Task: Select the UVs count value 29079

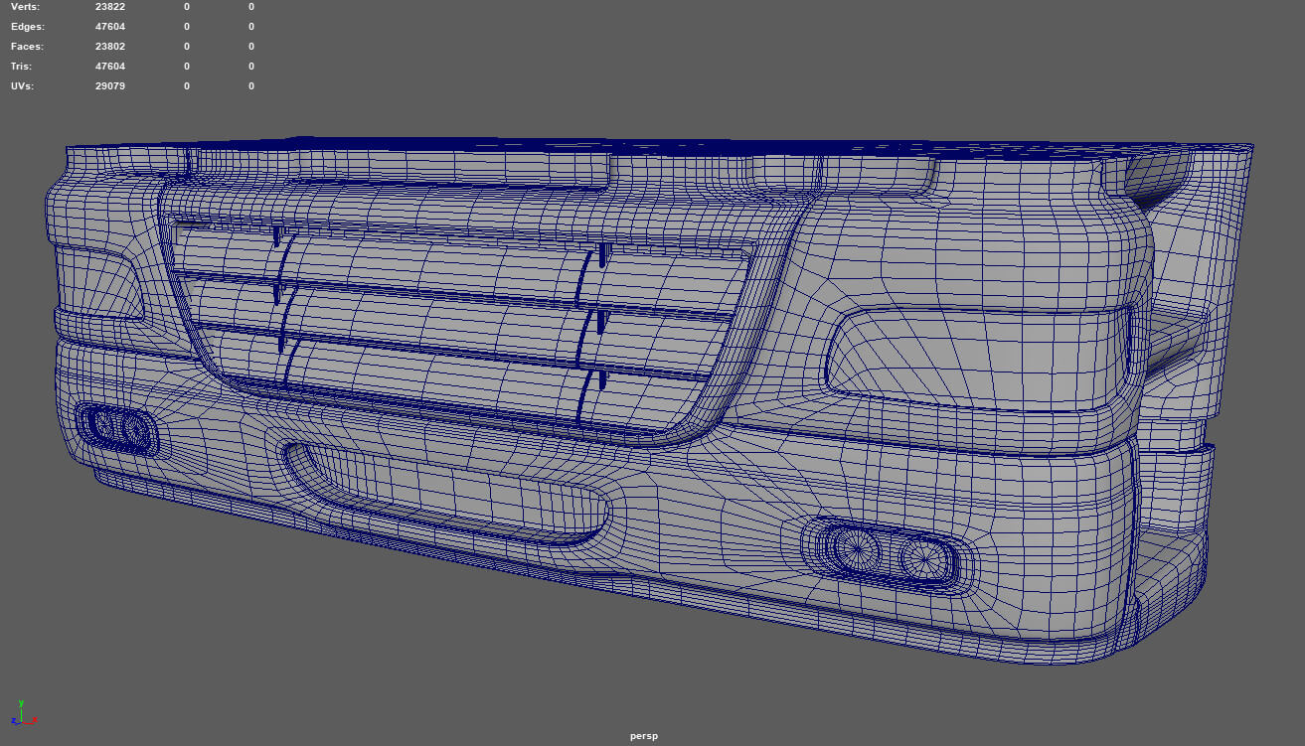Action: point(110,86)
